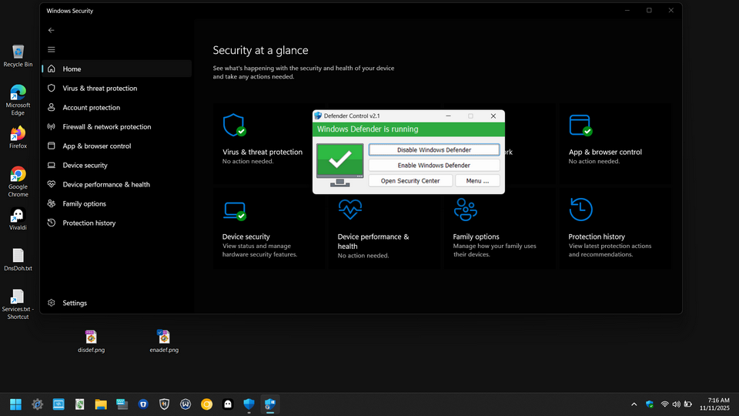Open Family options in the sidebar
The image size is (739, 416).
pos(116,203)
